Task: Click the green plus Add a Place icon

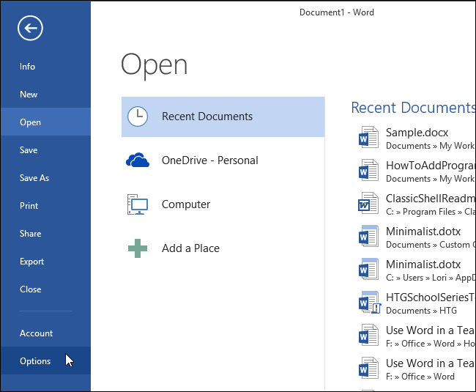Action: (x=138, y=248)
